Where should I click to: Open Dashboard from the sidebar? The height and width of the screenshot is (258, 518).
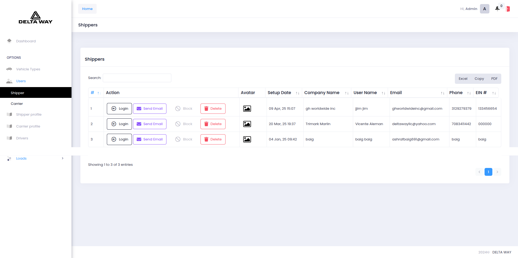pyautogui.click(x=26, y=41)
